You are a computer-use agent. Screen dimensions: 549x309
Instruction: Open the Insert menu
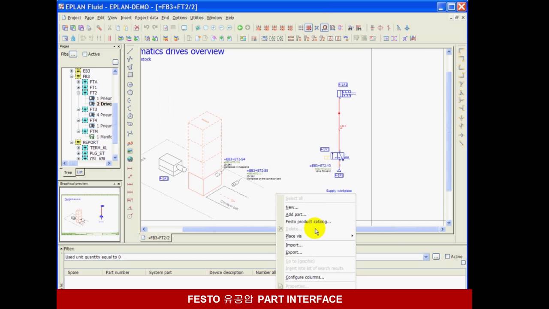click(x=126, y=18)
